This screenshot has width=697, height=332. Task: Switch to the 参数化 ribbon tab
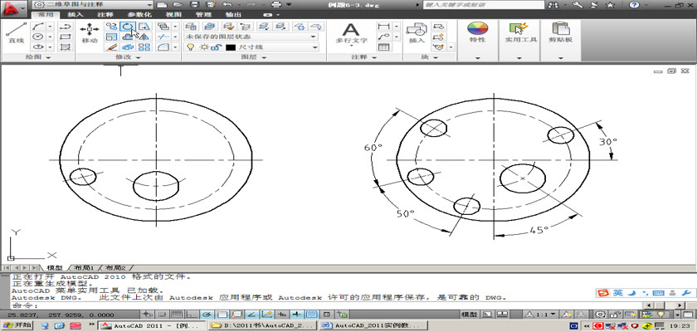pos(139,15)
